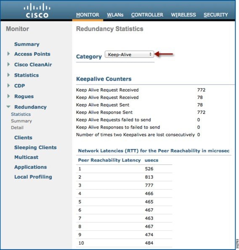The height and width of the screenshot is (250, 239).
Task: Click Keep Alive Responses to failed to send
Action: click(x=118, y=127)
